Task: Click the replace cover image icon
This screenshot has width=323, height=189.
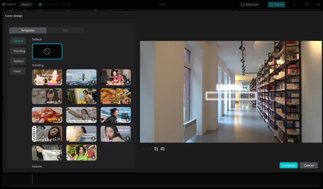Action: click(x=163, y=149)
